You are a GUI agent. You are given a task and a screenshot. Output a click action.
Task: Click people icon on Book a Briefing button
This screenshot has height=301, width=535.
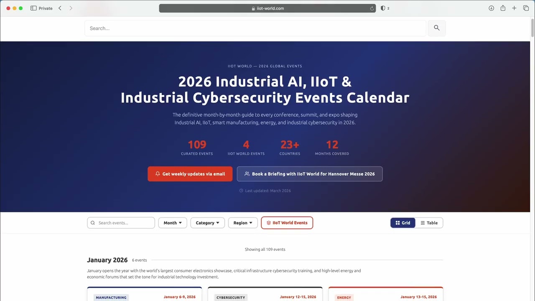[x=247, y=174]
